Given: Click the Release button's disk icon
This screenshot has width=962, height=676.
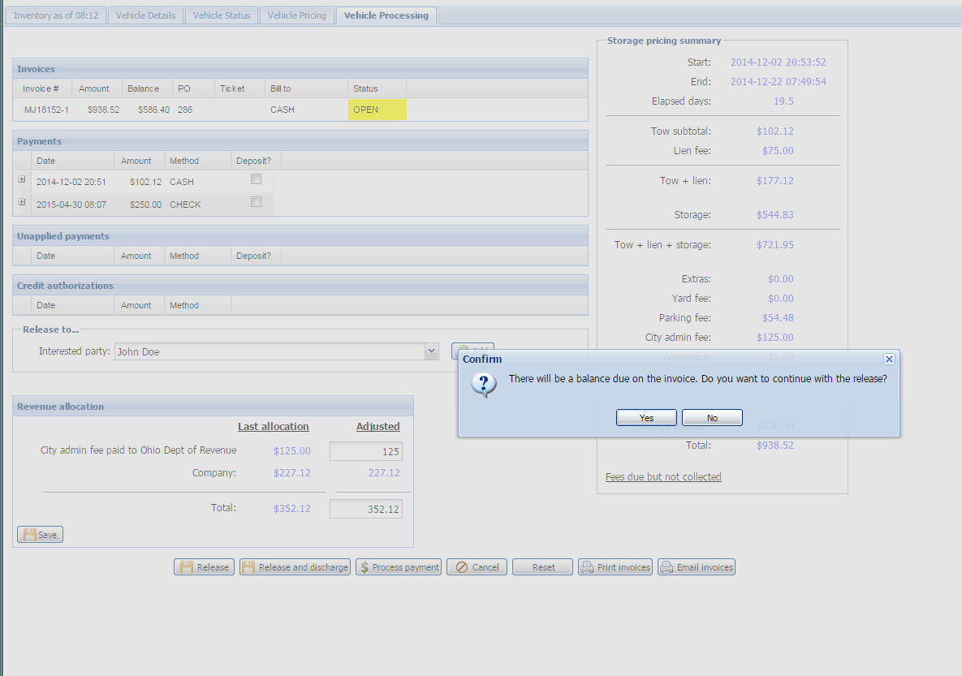Looking at the screenshot, I should click(186, 567).
